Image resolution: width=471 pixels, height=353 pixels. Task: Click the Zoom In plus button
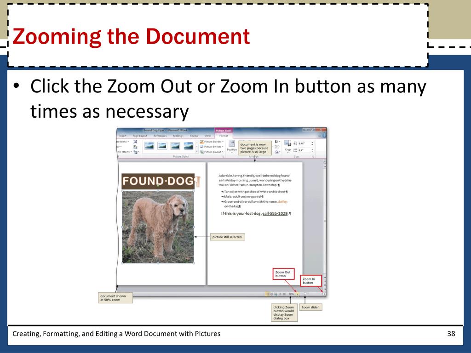coord(324,294)
